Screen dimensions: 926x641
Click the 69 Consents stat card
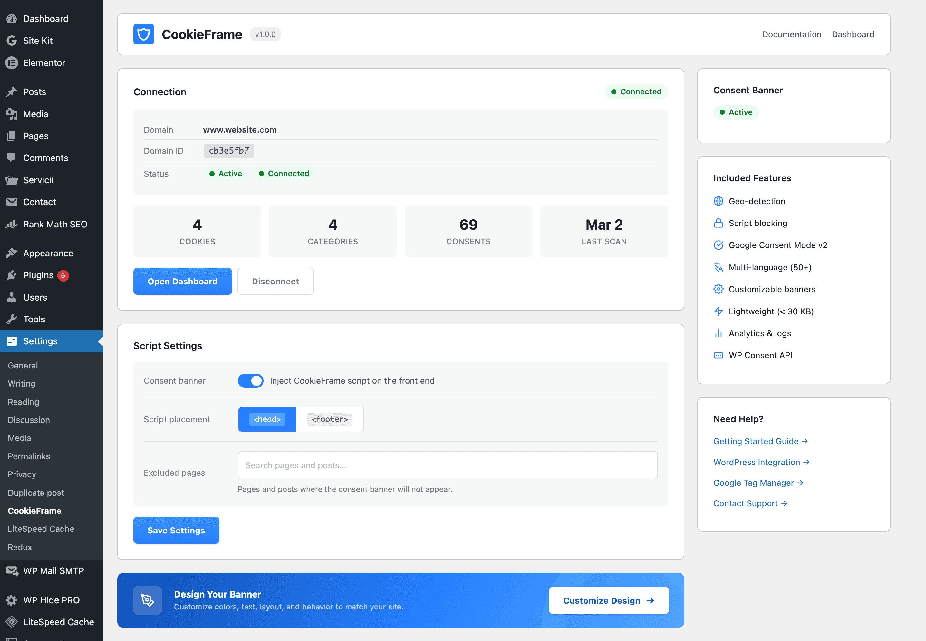click(468, 231)
